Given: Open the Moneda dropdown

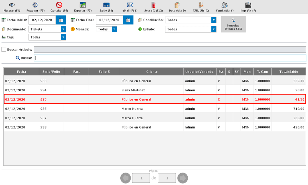Looking at the screenshot, I should 114,29.
